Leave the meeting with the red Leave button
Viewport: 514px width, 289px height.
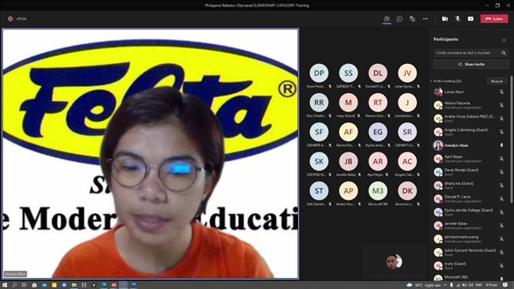pyautogui.click(x=494, y=19)
